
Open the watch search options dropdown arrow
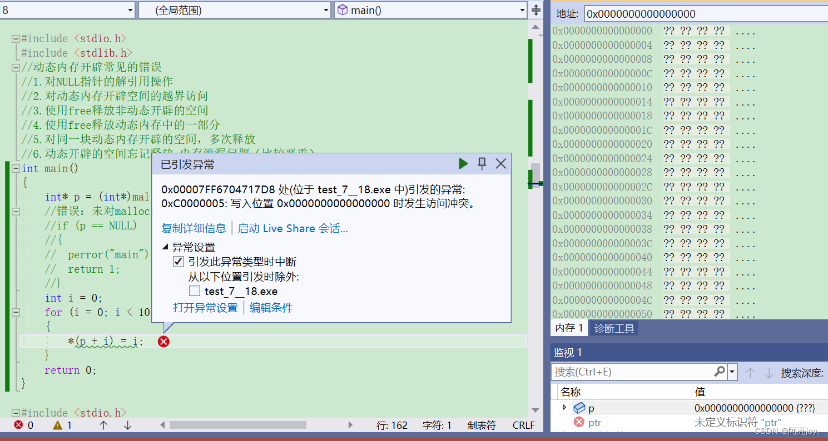pyautogui.click(x=732, y=372)
